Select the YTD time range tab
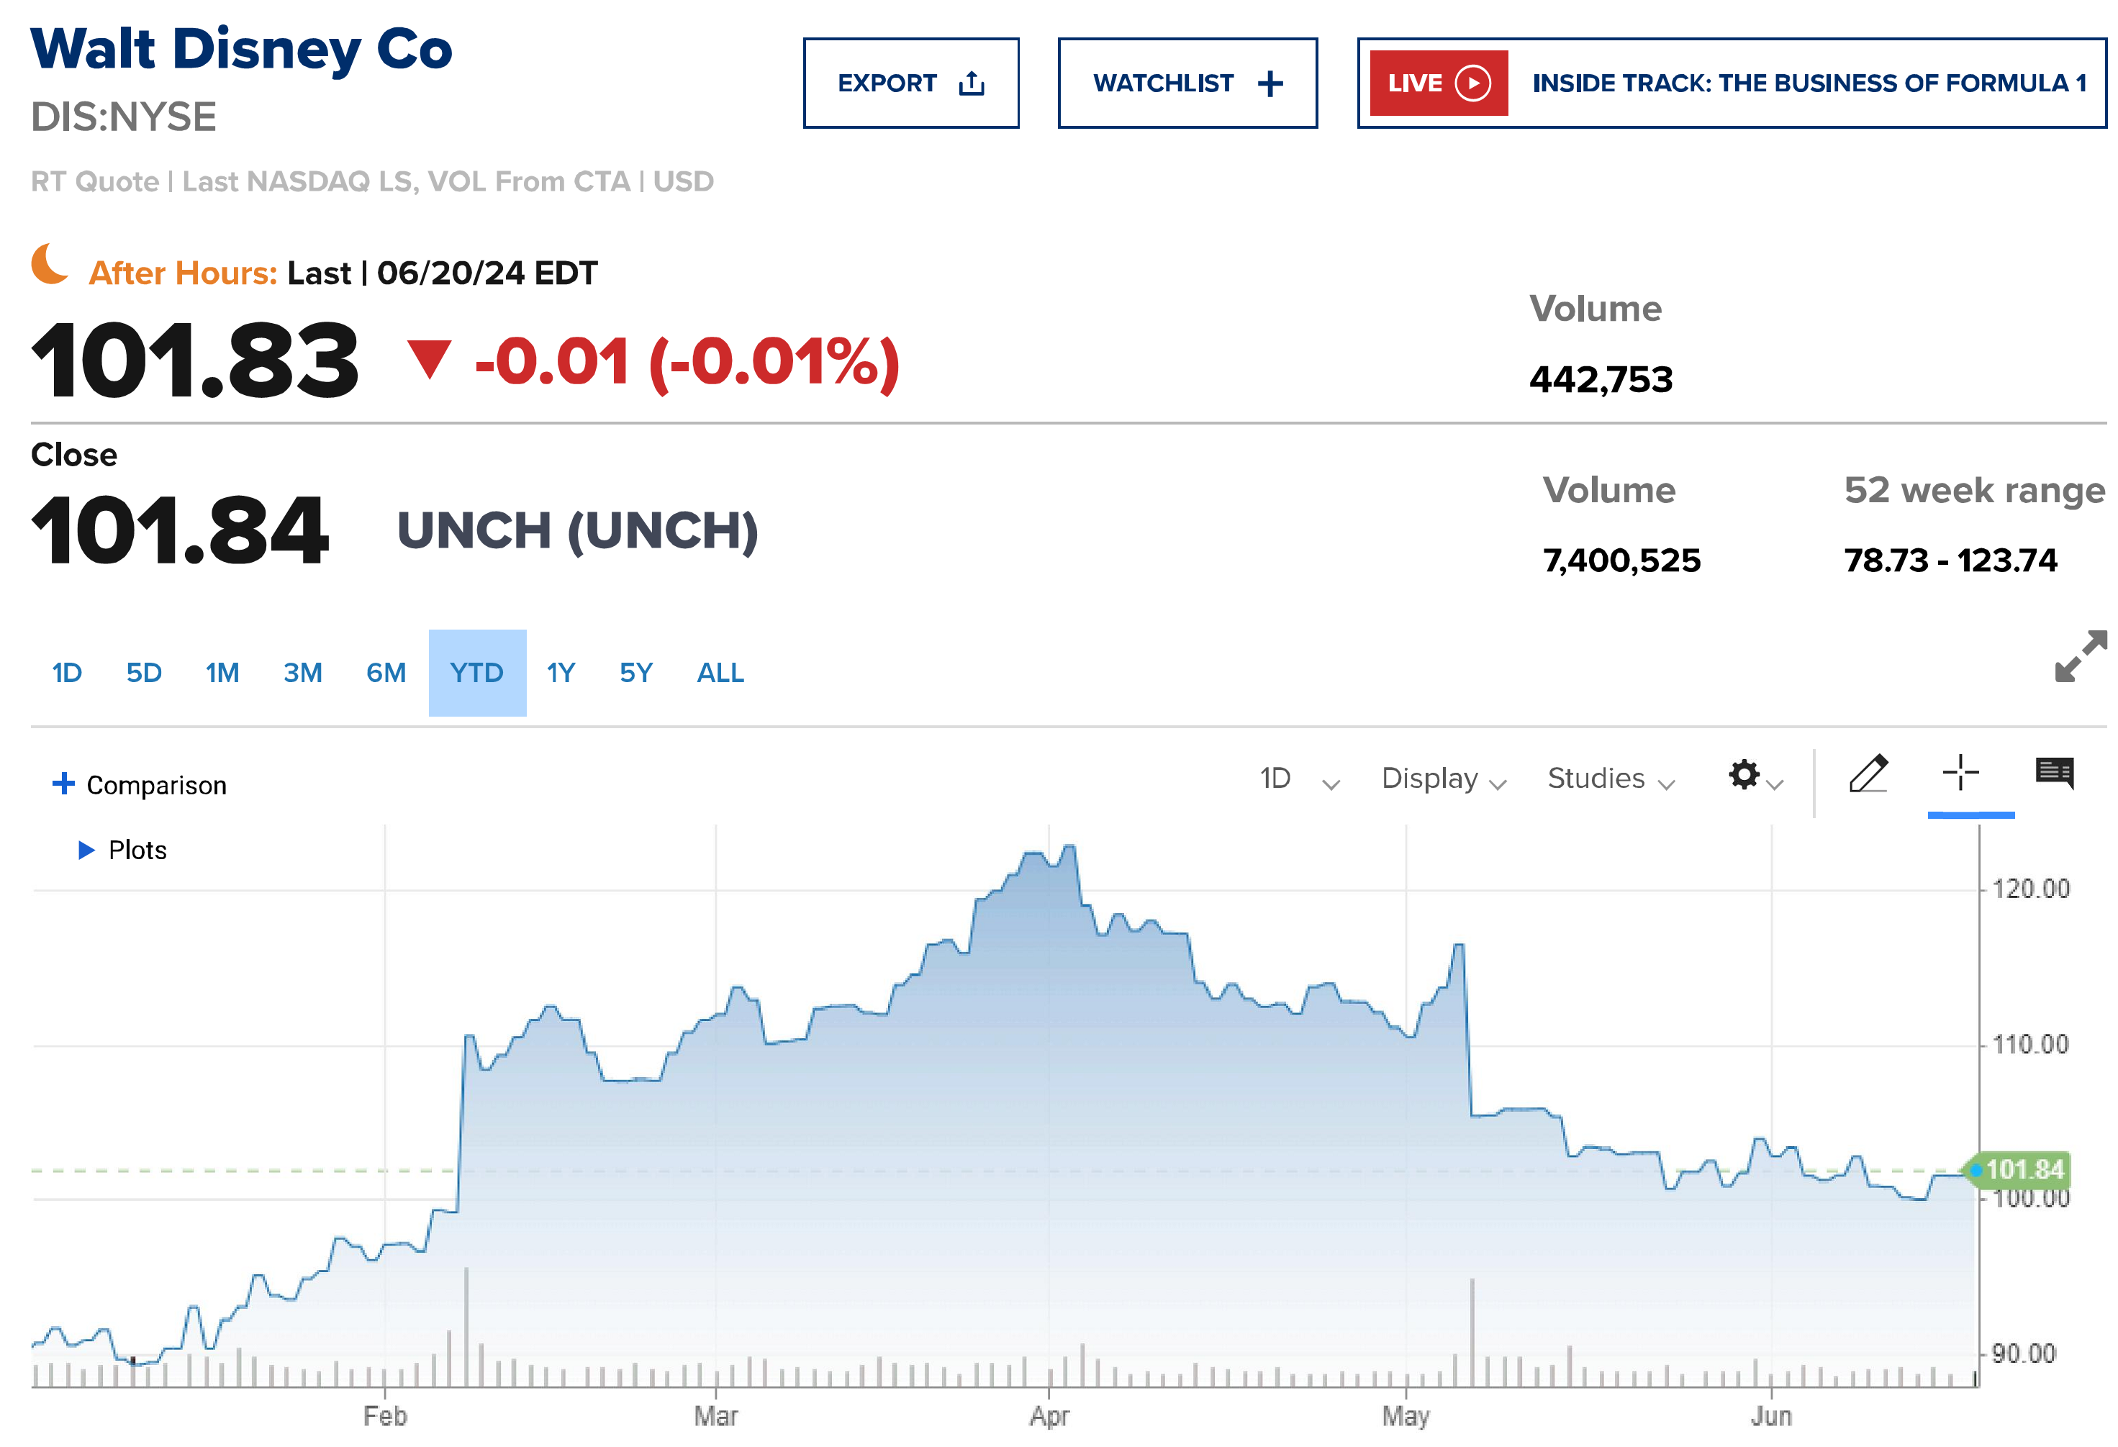 (476, 673)
